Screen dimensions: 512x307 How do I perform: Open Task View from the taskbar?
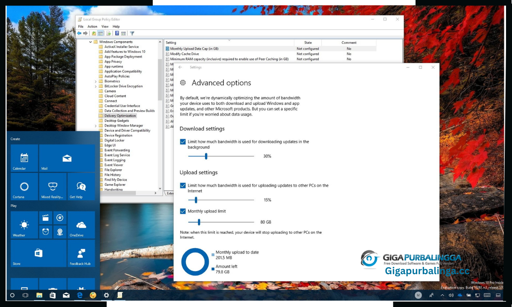click(25, 295)
